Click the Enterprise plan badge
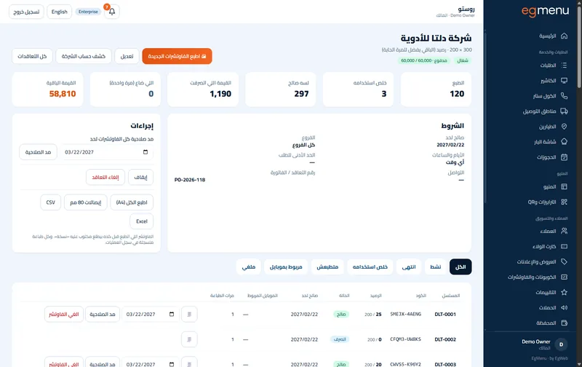The height and width of the screenshot is (367, 582). [x=88, y=12]
